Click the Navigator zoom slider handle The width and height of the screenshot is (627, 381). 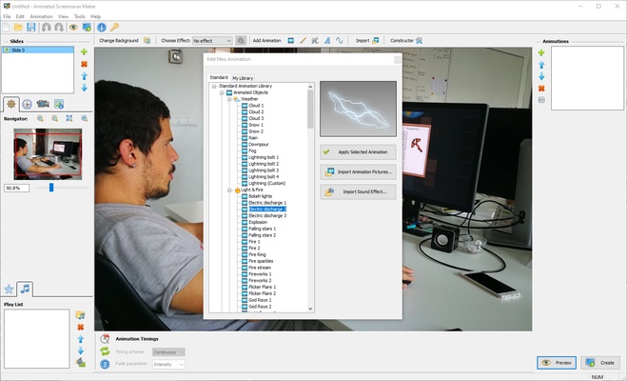point(51,188)
